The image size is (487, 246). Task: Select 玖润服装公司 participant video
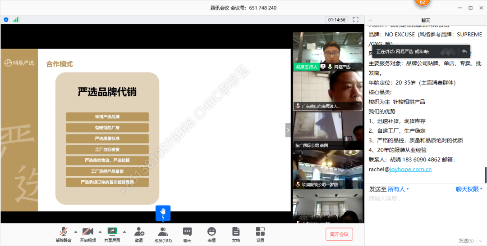click(327, 170)
